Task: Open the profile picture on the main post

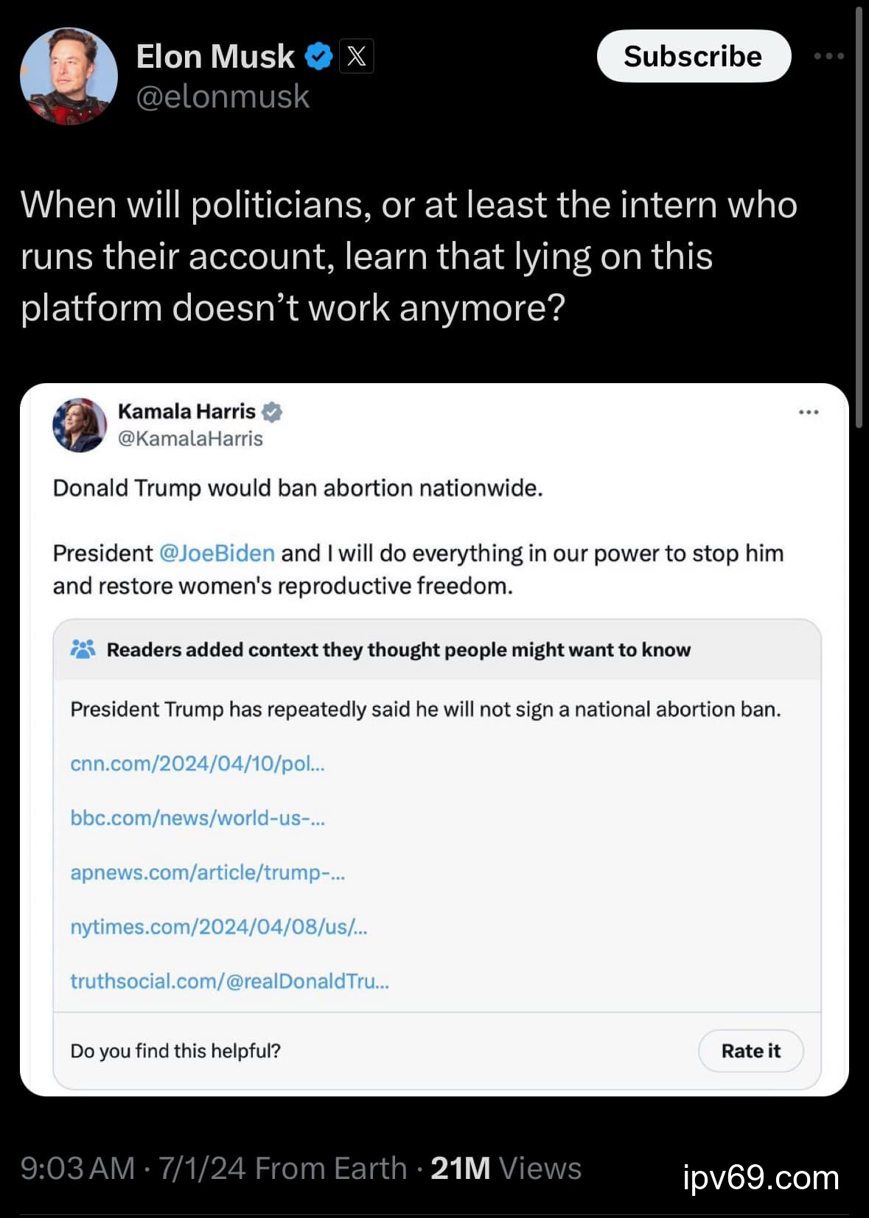Action: click(x=69, y=76)
